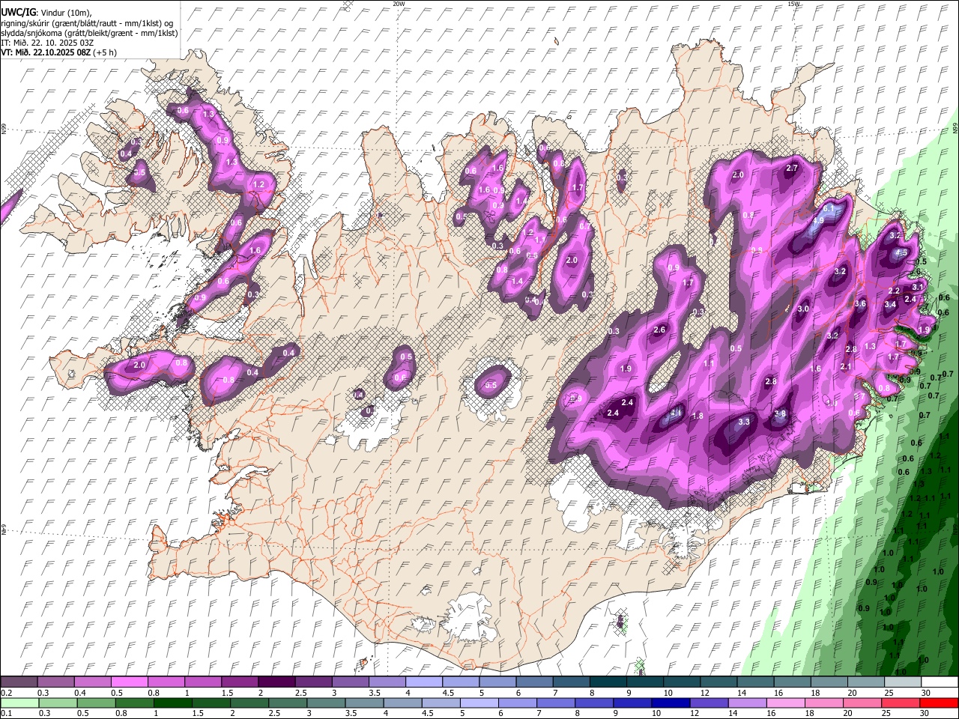This screenshot has width=959, height=719.
Task: Click the '2.7' snowfall value on the map
Action: tap(792, 169)
